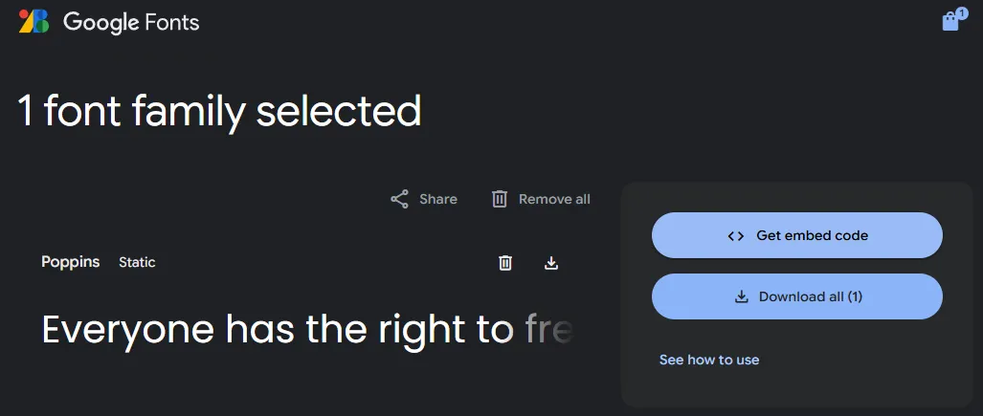Open the selected fonts shopping bag
Screen dimensions: 983x416
click(950, 22)
